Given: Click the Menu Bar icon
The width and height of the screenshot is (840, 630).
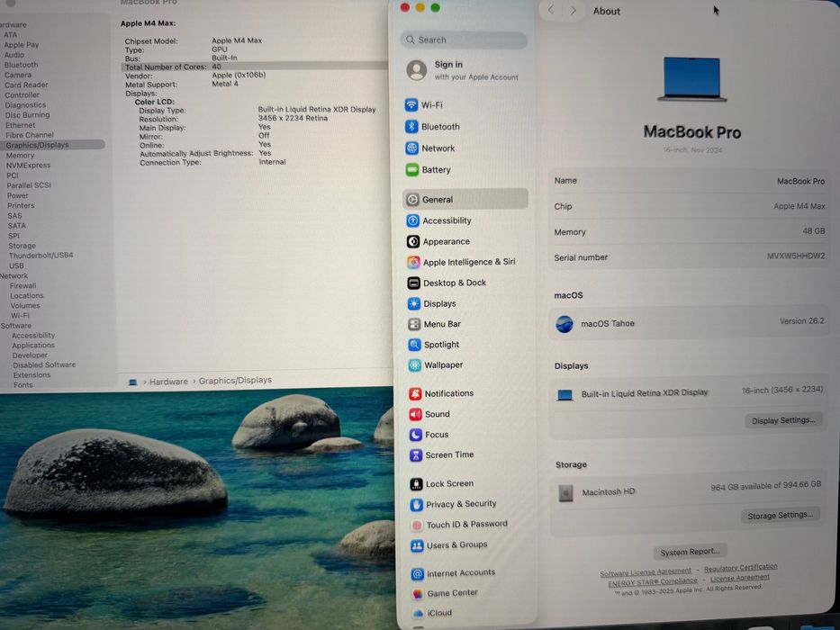Looking at the screenshot, I should [414, 324].
